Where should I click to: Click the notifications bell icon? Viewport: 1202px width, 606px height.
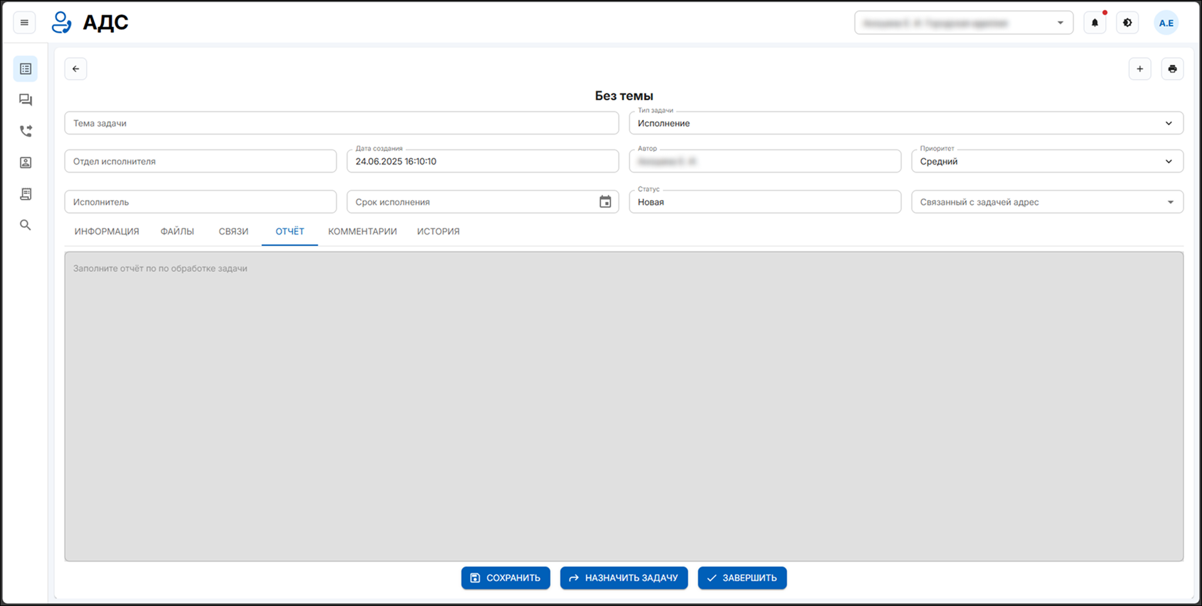[1094, 23]
